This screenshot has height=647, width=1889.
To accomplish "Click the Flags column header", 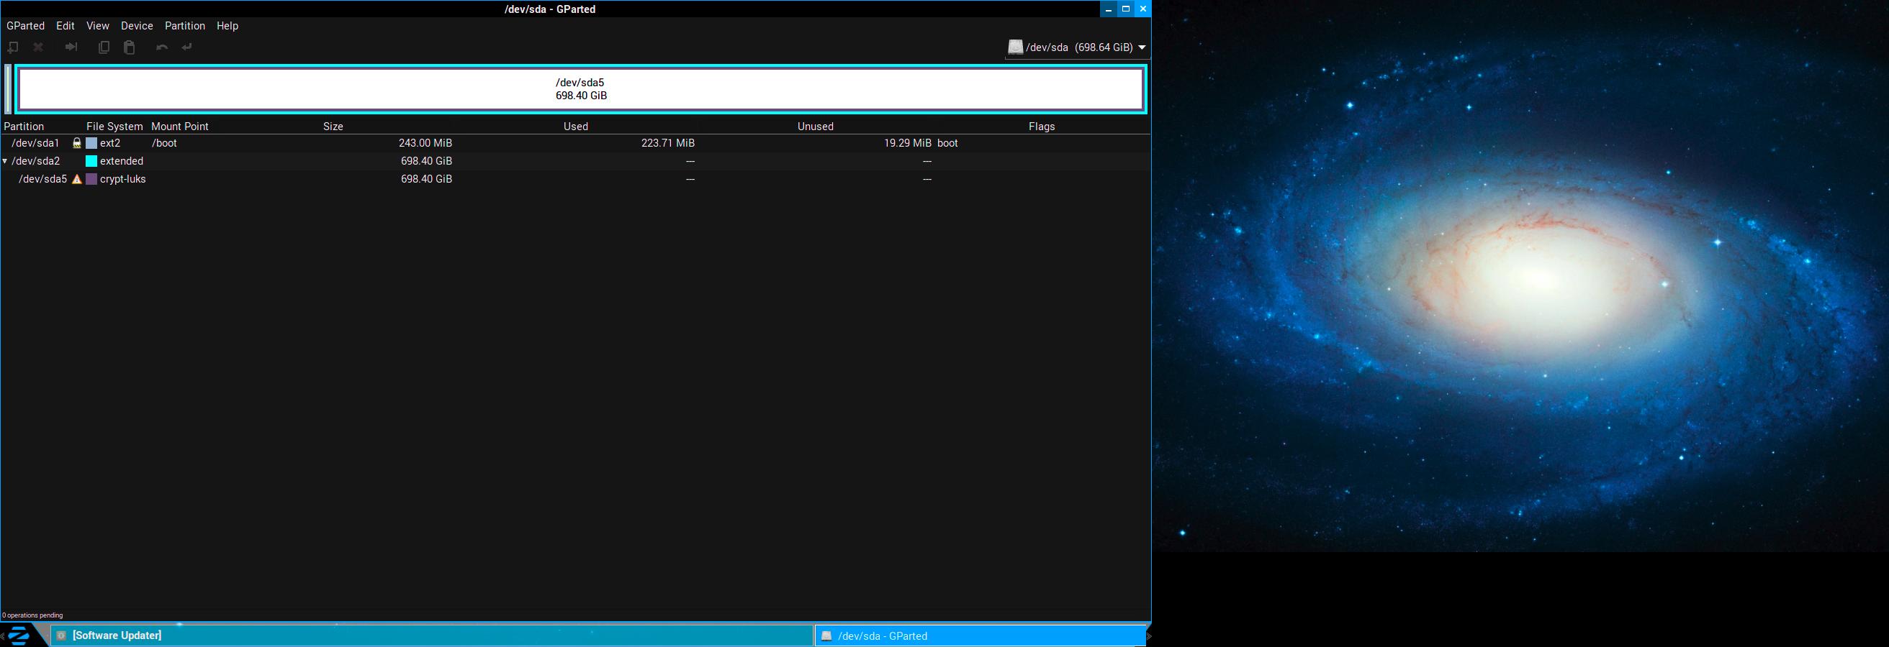I will pyautogui.click(x=1041, y=127).
